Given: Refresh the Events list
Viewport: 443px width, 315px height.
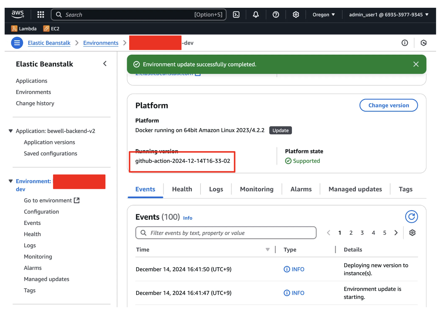Looking at the screenshot, I should click(411, 217).
